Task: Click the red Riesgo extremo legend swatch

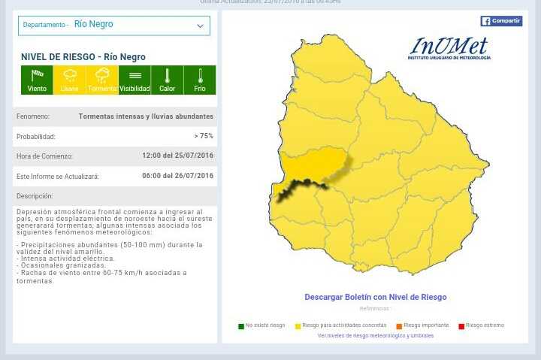Action: click(x=461, y=326)
